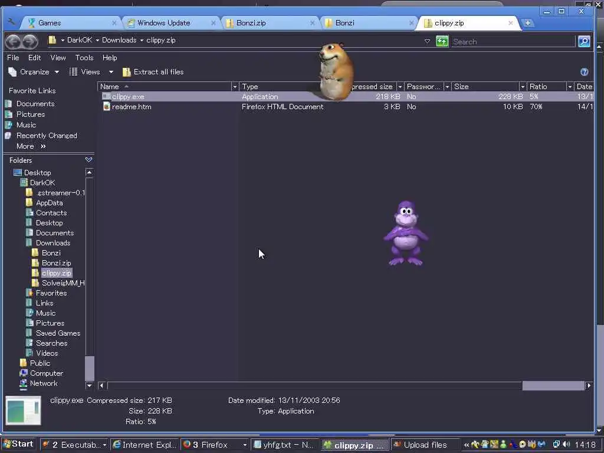Switch to the Games tab

point(71,23)
